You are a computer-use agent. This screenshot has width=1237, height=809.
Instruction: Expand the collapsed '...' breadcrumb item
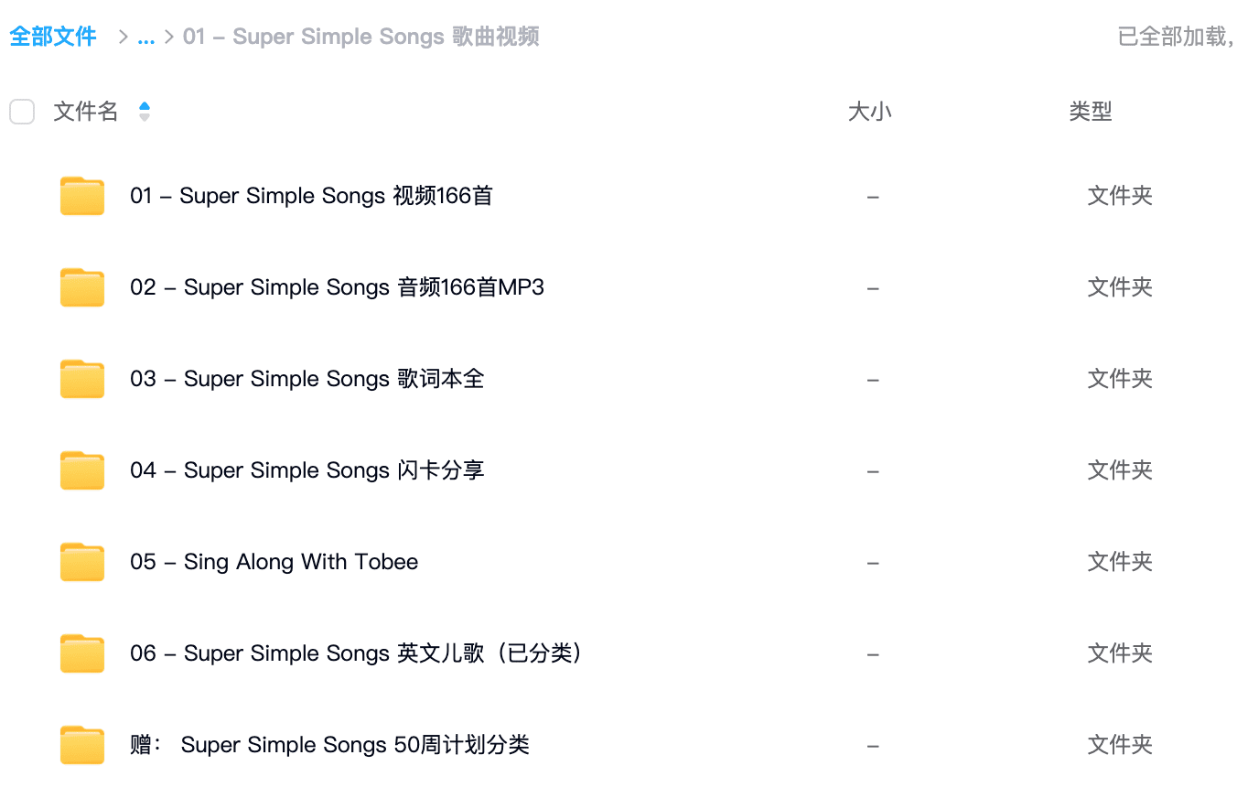coord(145,37)
